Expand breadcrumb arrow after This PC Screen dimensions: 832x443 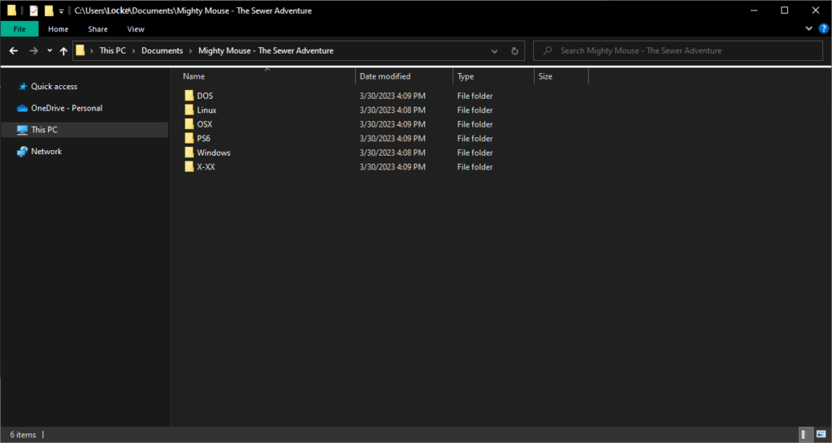pyautogui.click(x=134, y=51)
